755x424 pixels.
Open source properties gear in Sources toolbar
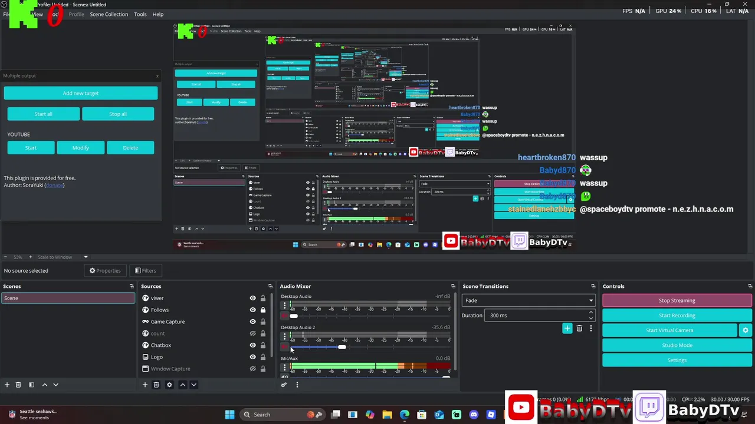pyautogui.click(x=169, y=385)
